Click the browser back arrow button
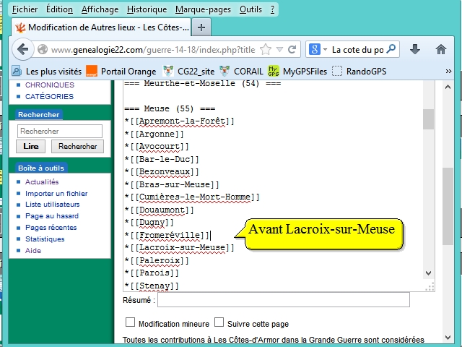Viewport: 462px width, 347px height. click(22, 50)
